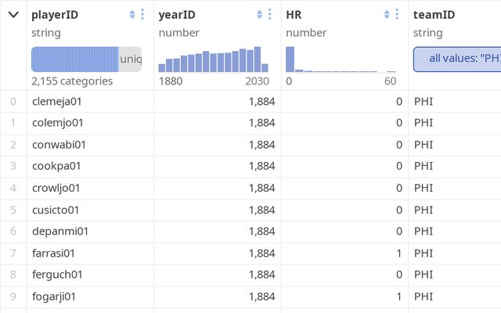Select the PHI team cell for depanmi01
501x313 pixels.
[x=424, y=232]
